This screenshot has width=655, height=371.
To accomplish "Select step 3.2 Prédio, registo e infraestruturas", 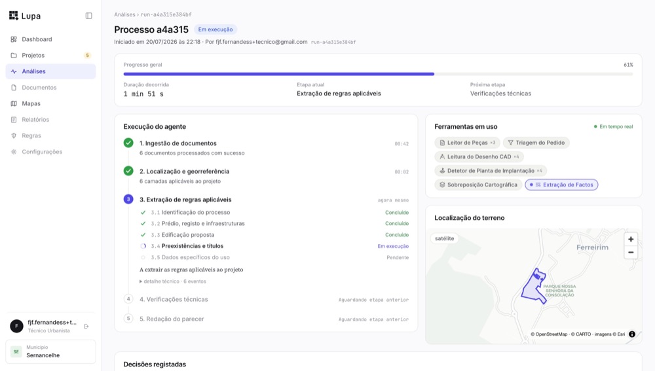I will [274, 224].
